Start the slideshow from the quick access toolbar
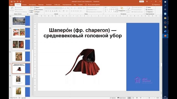This screenshot has width=177, height=99. point(20,2)
